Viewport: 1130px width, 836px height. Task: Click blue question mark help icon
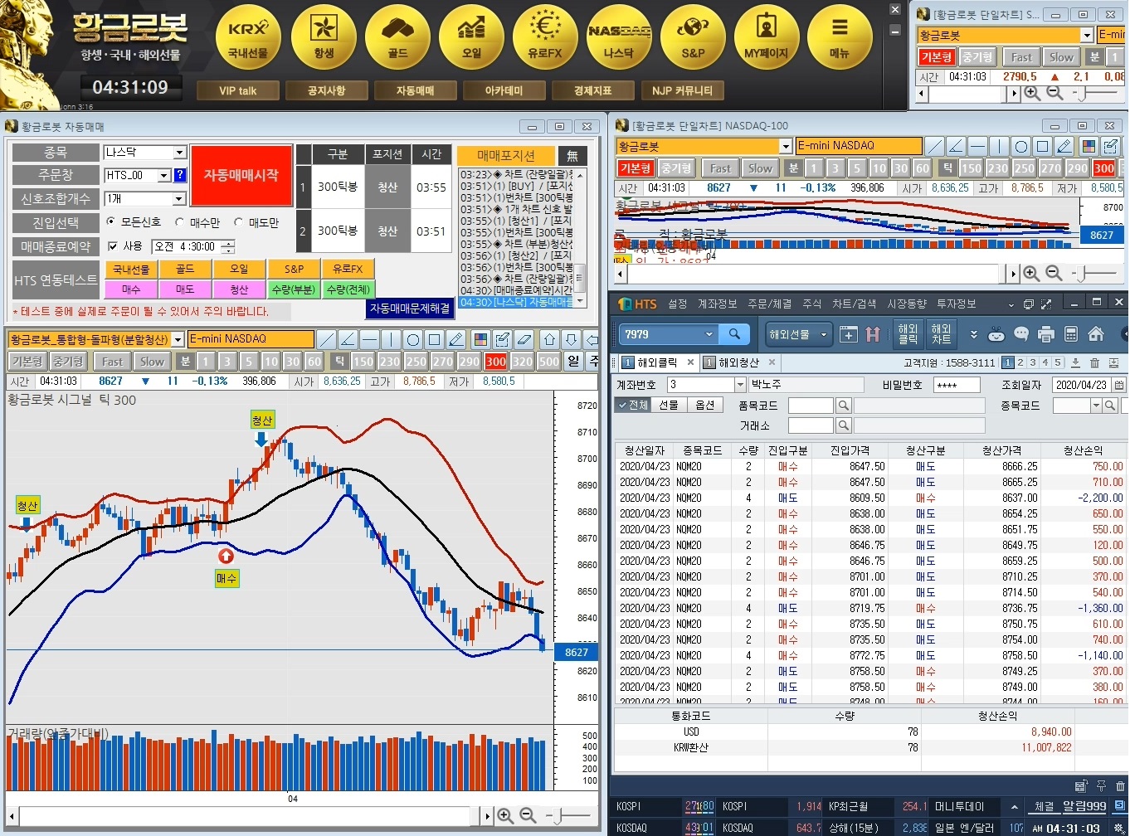(180, 175)
